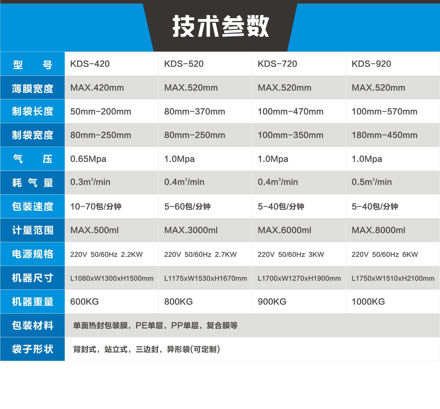The width and height of the screenshot is (440, 409).
Task: Click the 220V 50/60Hz 6KW power cell
Action: coord(385,254)
